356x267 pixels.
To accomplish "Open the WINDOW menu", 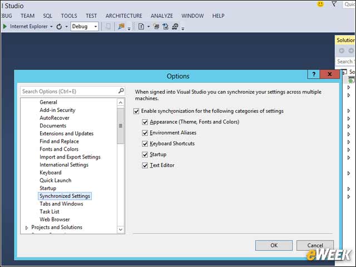I will point(192,16).
